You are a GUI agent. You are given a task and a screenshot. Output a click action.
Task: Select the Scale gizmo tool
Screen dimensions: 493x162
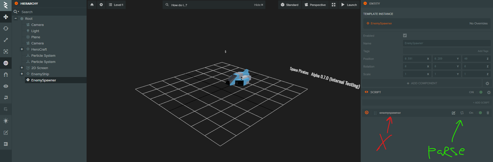pyautogui.click(x=6, y=40)
